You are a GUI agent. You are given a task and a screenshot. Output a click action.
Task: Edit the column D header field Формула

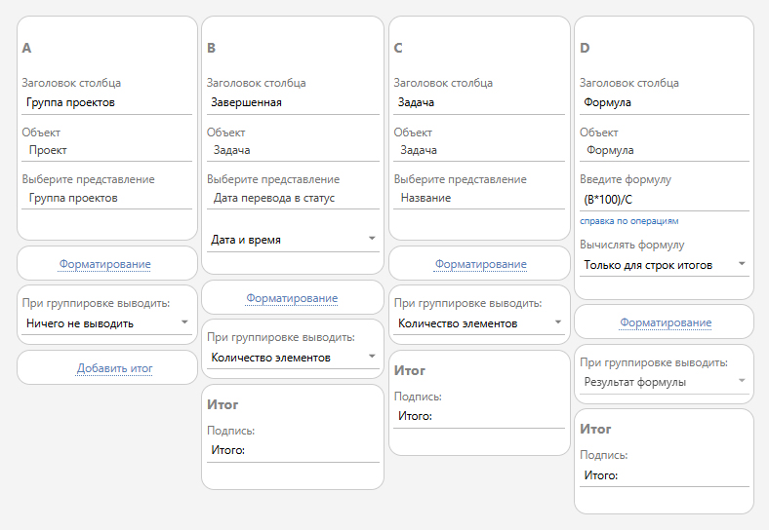tap(665, 103)
